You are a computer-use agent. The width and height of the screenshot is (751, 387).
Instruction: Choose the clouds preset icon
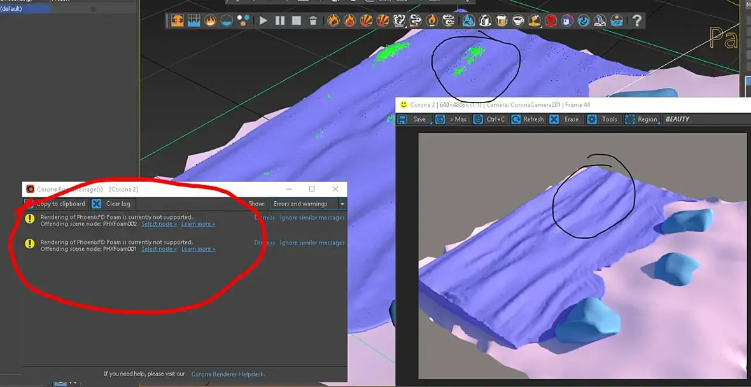pos(448,20)
